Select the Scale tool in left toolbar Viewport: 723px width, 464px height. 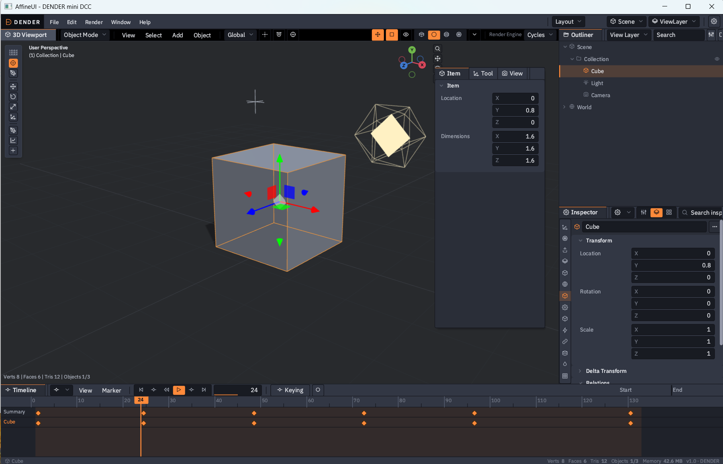pos(13,107)
